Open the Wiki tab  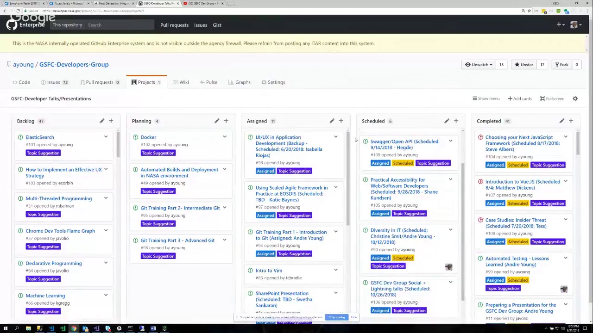(181, 82)
